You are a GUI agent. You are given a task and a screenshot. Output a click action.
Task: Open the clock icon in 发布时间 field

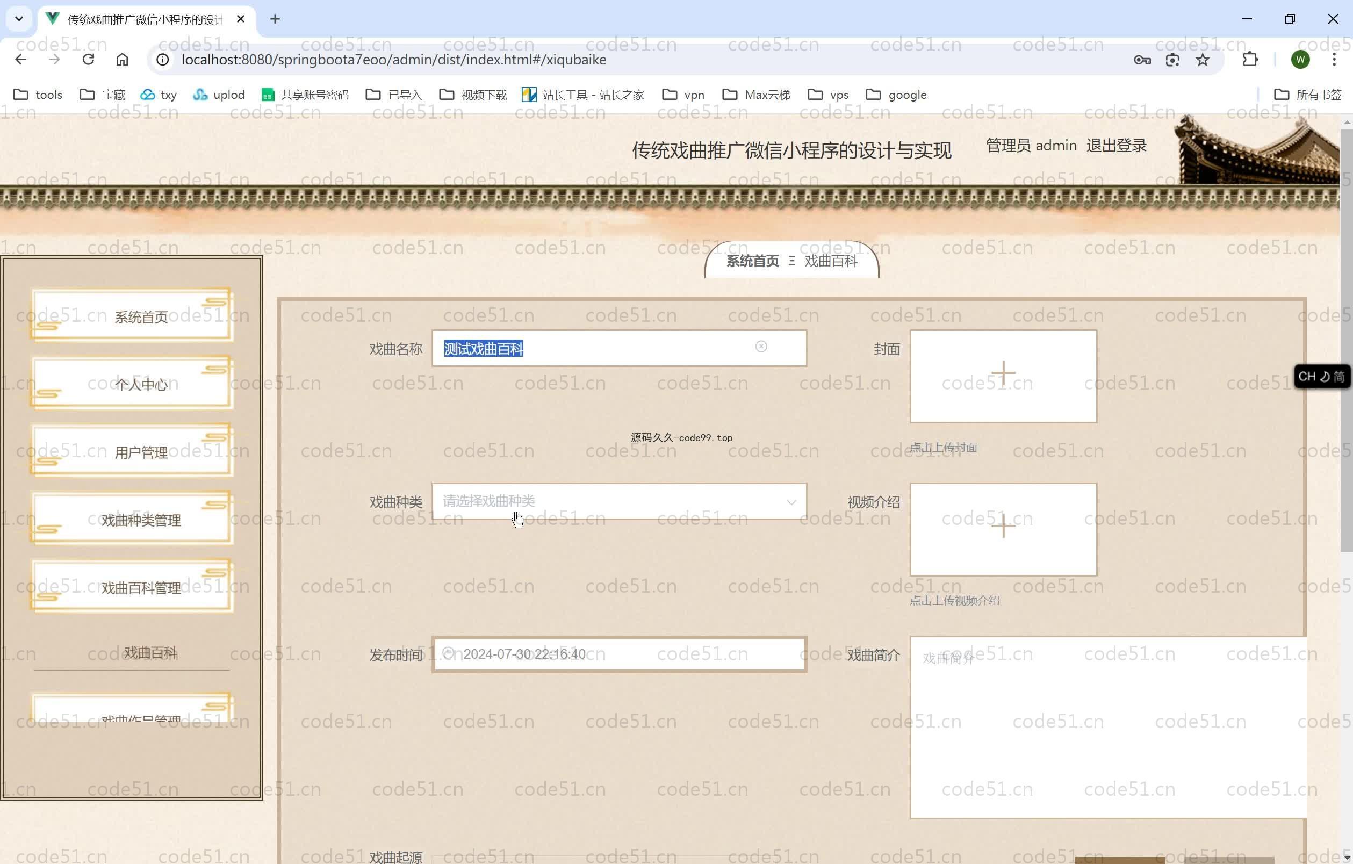pos(448,653)
